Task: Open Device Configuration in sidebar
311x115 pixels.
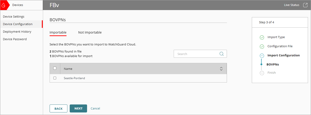Action: pos(18,24)
